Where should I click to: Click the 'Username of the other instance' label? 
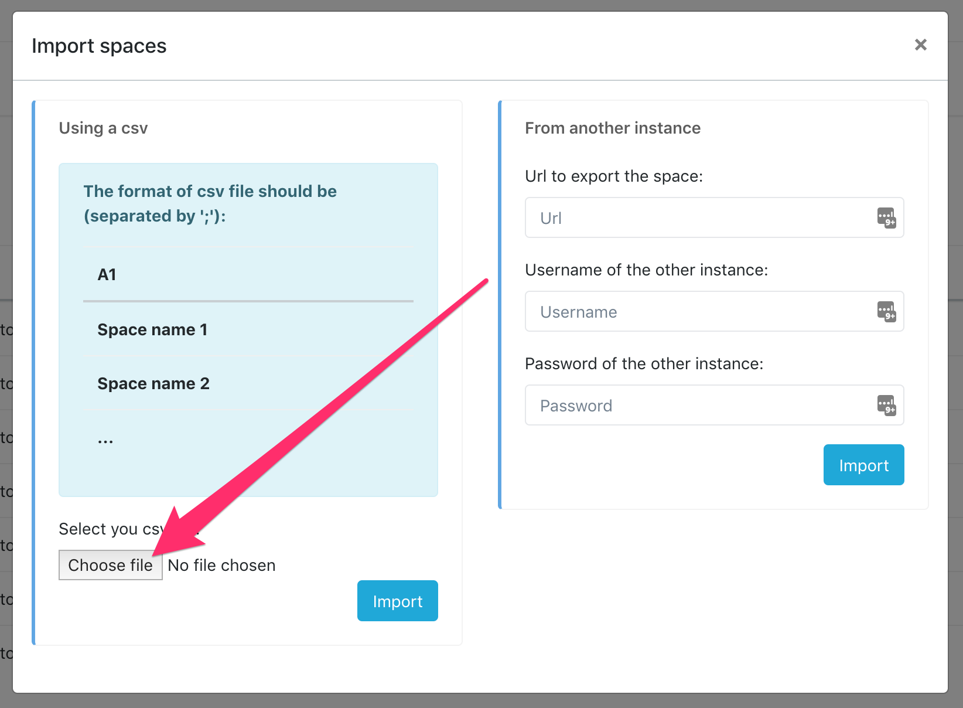point(646,270)
